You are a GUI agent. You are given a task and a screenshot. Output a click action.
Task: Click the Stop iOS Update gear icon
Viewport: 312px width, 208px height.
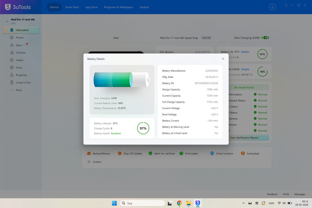pos(120,153)
